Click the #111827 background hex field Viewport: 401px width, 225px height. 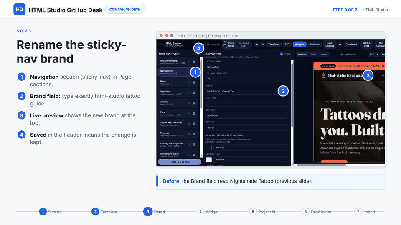point(251,147)
